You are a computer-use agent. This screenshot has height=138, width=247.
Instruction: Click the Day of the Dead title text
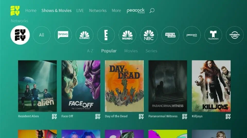[116, 116]
